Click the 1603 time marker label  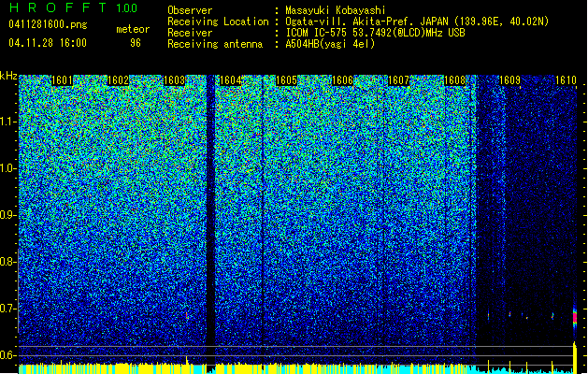(175, 80)
